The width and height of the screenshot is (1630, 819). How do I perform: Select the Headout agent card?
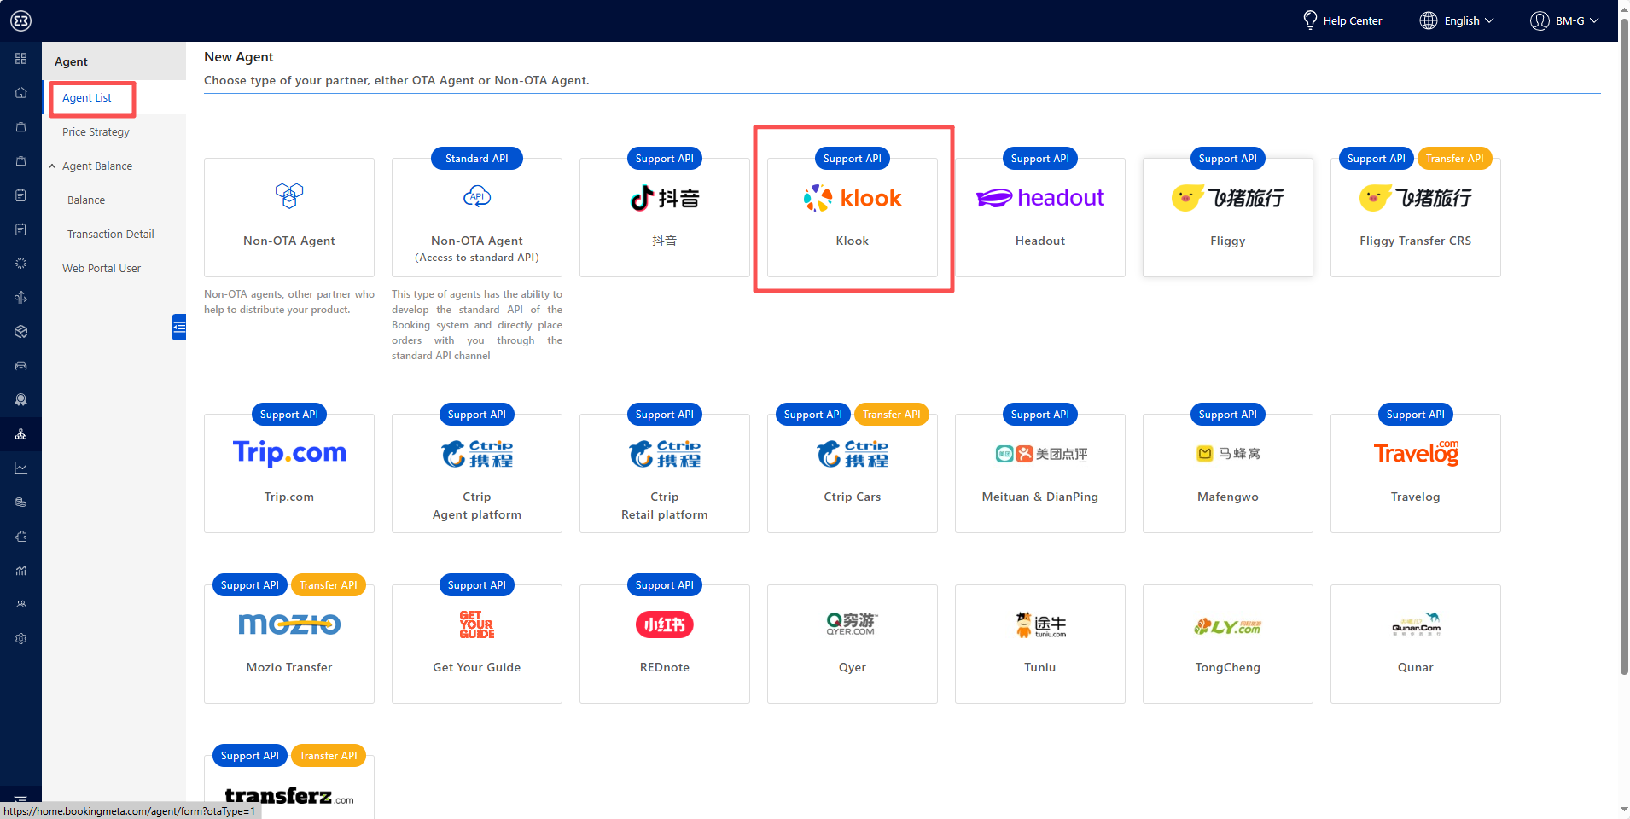coord(1039,218)
